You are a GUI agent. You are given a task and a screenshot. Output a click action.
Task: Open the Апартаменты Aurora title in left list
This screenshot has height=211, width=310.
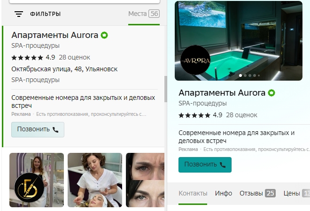pos(54,35)
